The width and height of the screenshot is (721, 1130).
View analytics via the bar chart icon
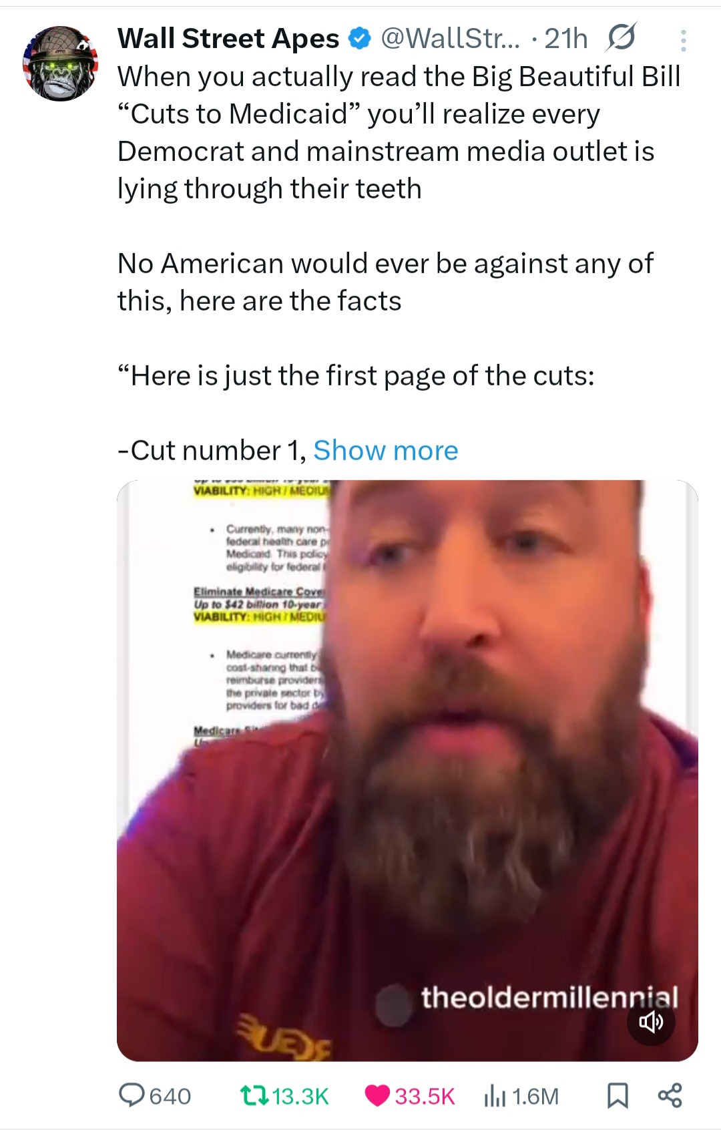pyautogui.click(x=495, y=1095)
